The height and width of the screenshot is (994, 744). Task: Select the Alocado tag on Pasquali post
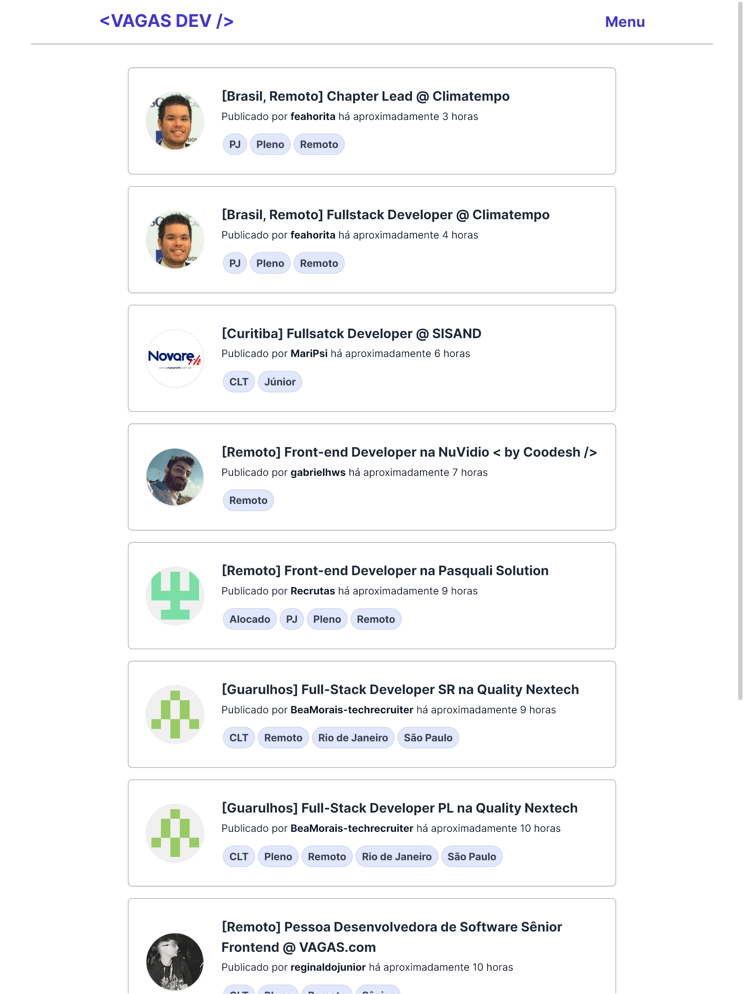coord(250,619)
